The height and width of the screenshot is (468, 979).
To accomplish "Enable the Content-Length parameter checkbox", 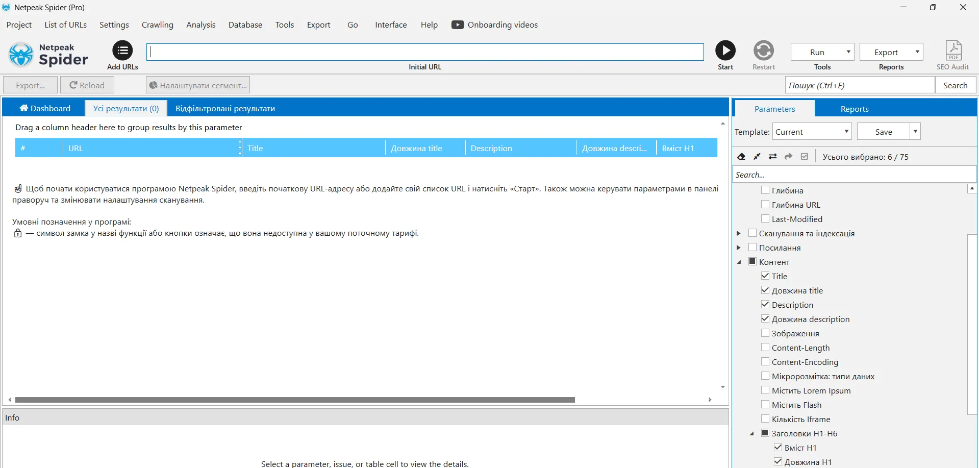I will [x=765, y=347].
